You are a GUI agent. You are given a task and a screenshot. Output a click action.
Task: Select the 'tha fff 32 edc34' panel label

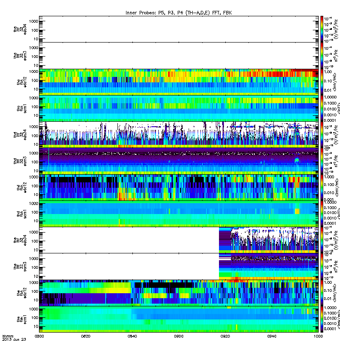click(20, 29)
